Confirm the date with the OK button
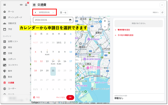Screen dimensions: 168x105 70,98
